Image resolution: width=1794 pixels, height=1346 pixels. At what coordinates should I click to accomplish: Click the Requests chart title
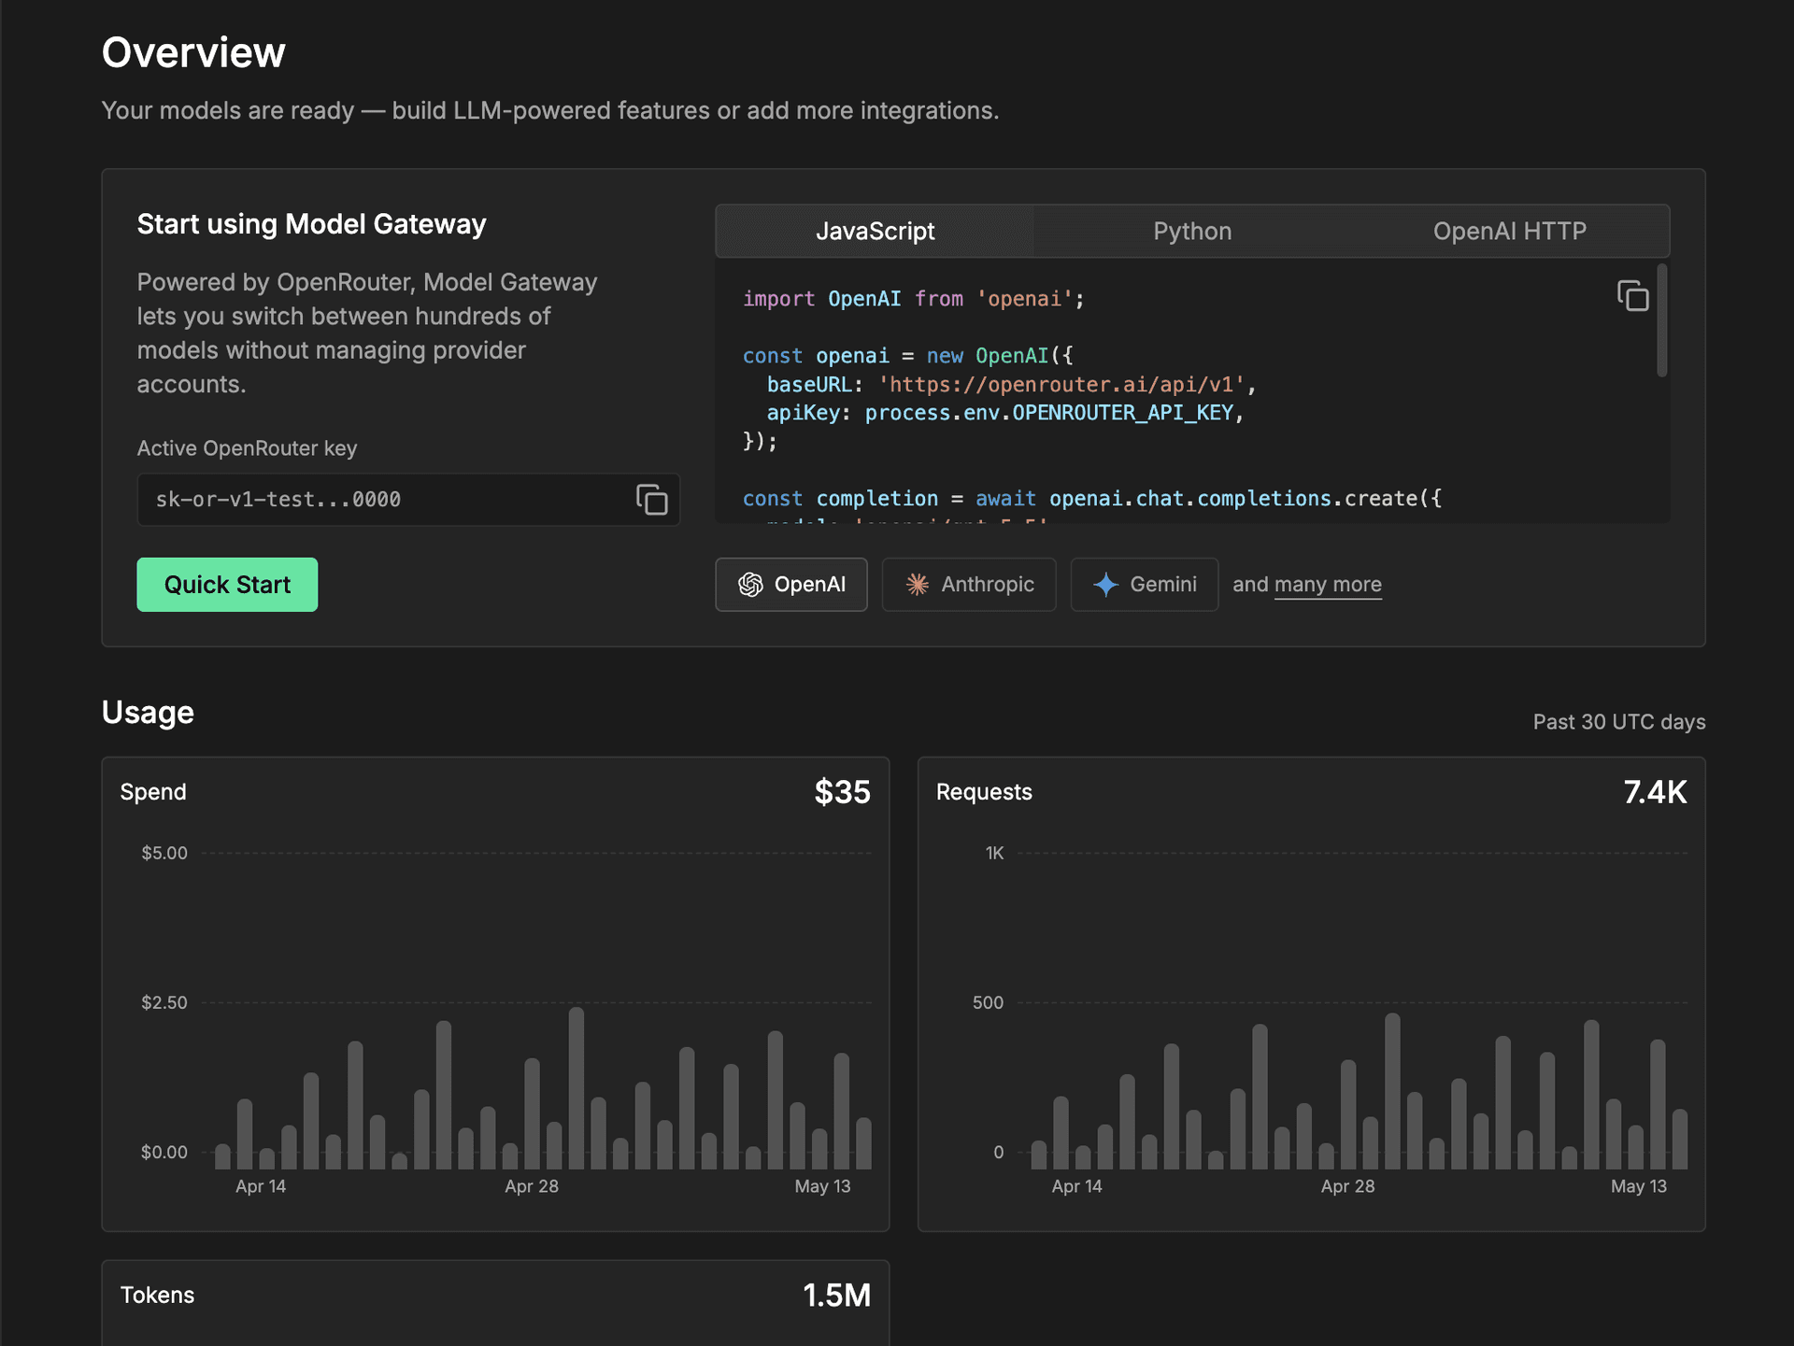click(984, 792)
